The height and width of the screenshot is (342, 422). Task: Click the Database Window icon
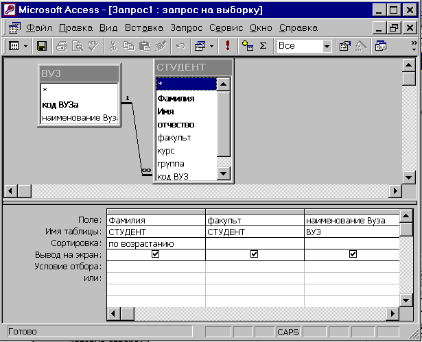point(381,46)
